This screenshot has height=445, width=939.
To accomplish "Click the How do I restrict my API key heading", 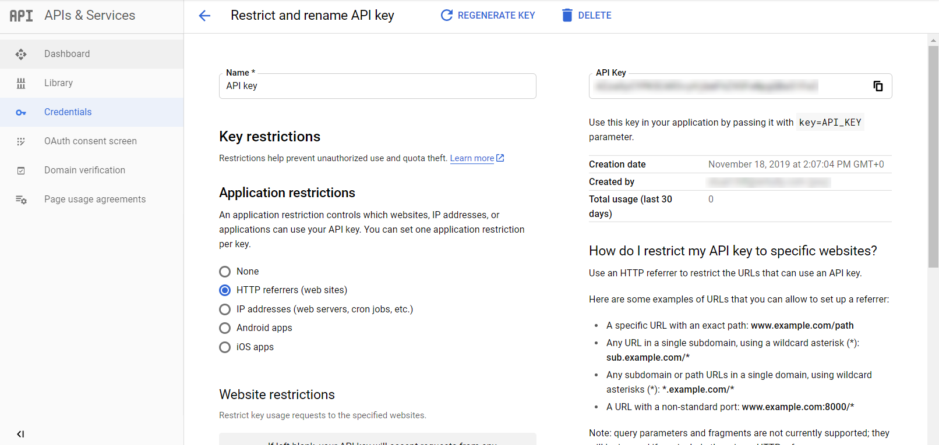I will [x=733, y=251].
